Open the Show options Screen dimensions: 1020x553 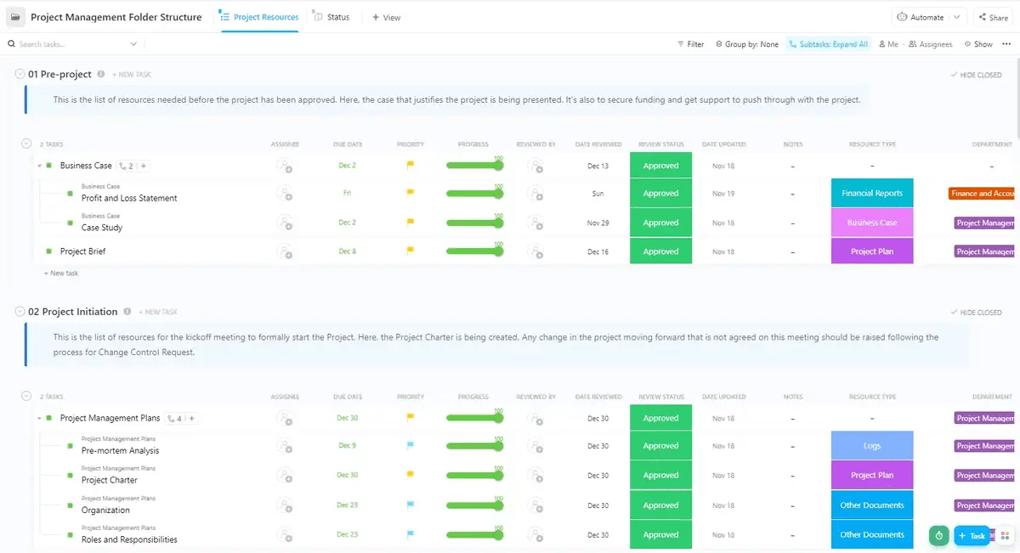pyautogui.click(x=978, y=44)
